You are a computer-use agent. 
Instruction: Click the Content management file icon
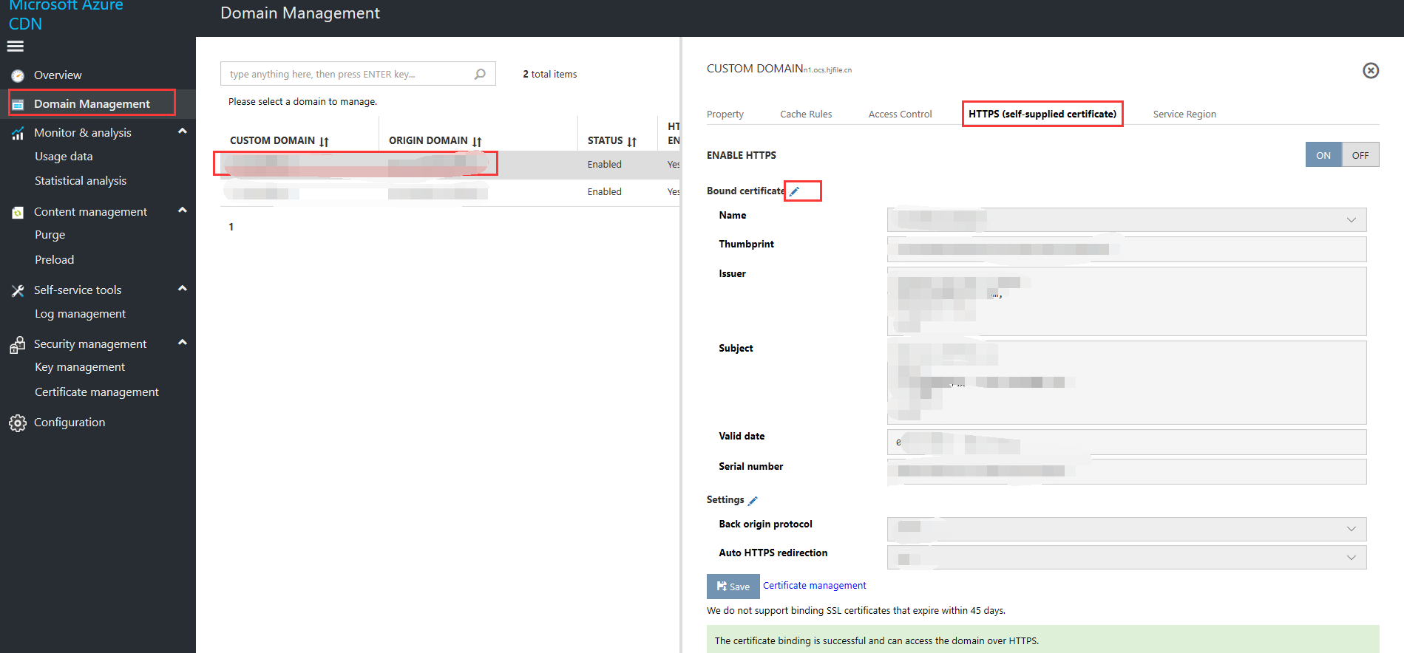[x=18, y=212]
